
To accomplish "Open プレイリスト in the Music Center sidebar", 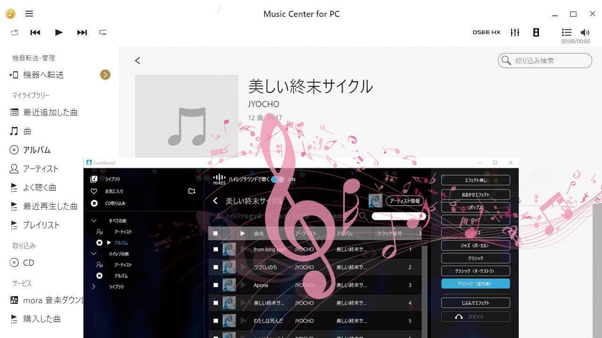I will coord(41,225).
